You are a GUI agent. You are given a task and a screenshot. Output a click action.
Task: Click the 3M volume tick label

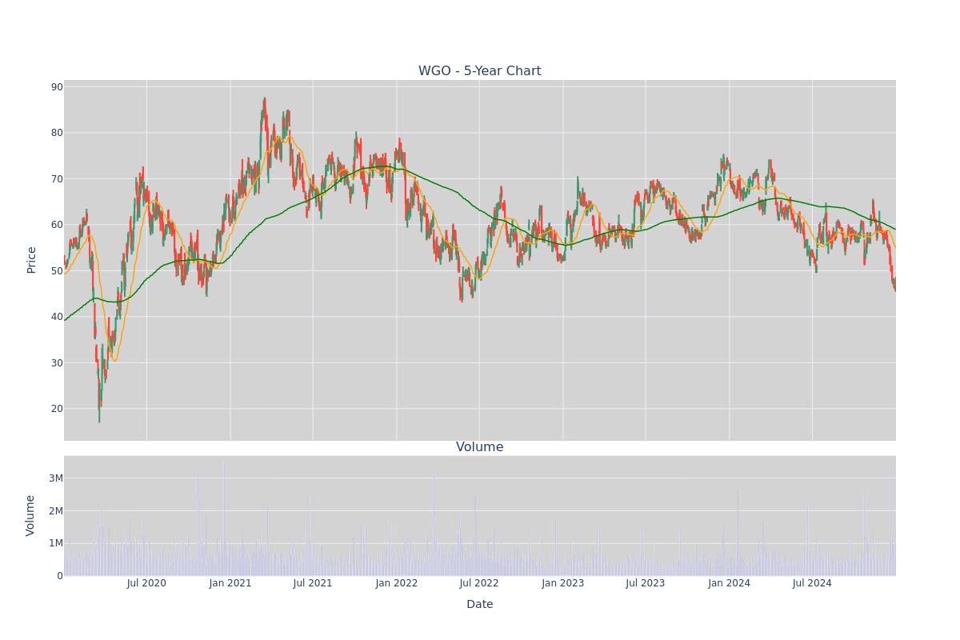pyautogui.click(x=56, y=478)
